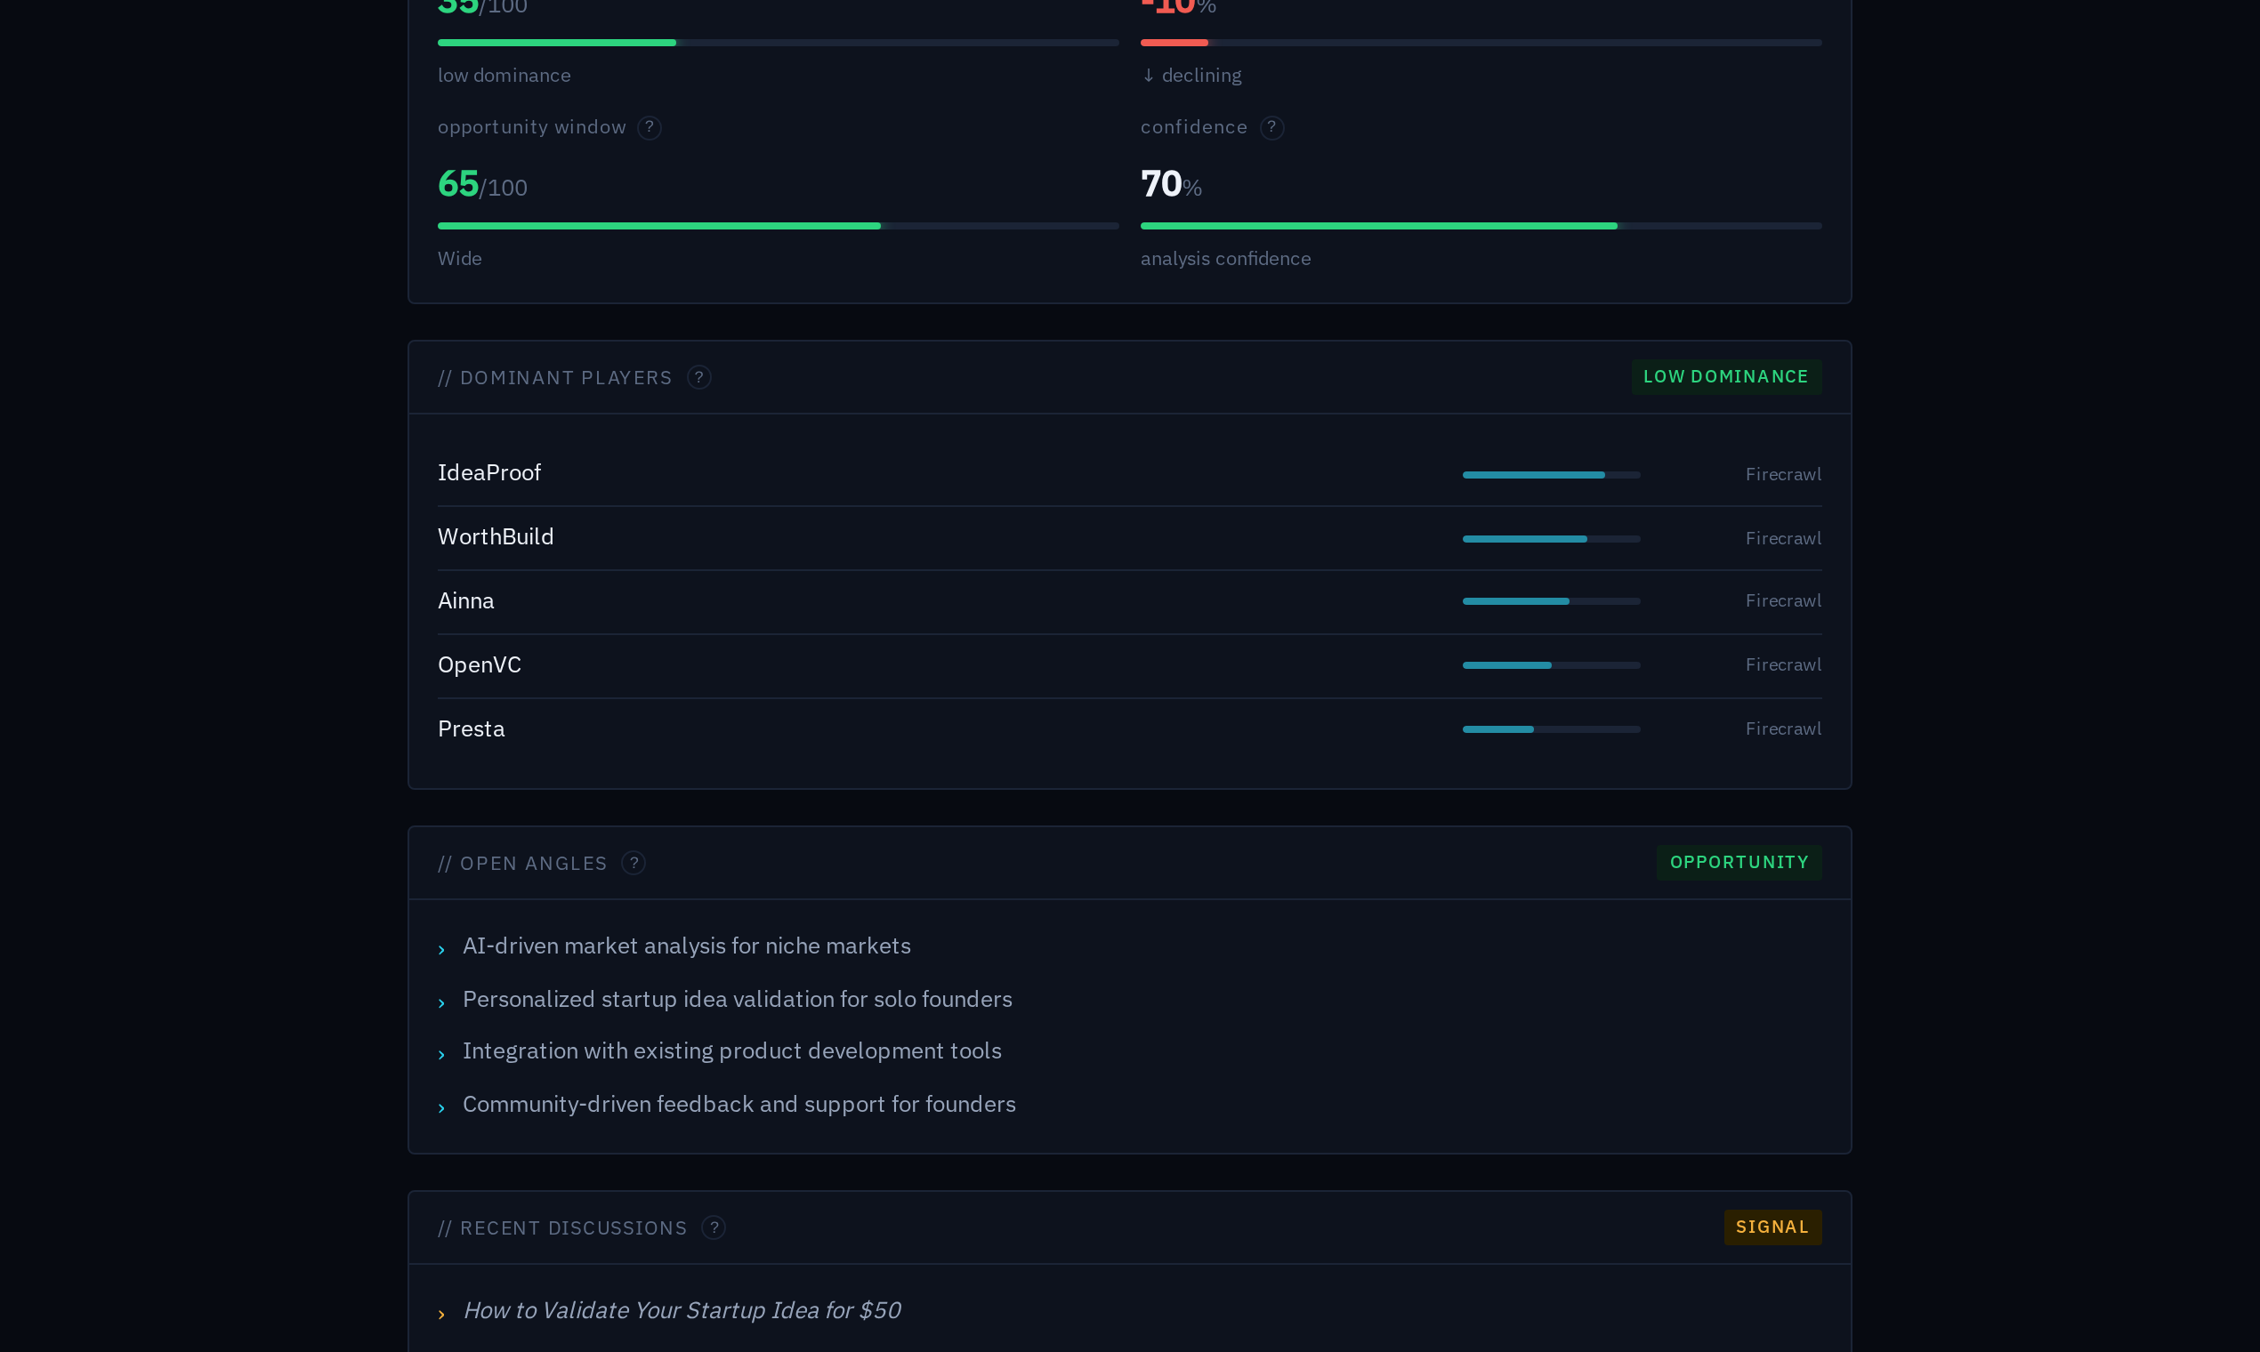Click Firecrawl source next to WorthBuild
The height and width of the screenshot is (1352, 2260).
coord(1782,538)
